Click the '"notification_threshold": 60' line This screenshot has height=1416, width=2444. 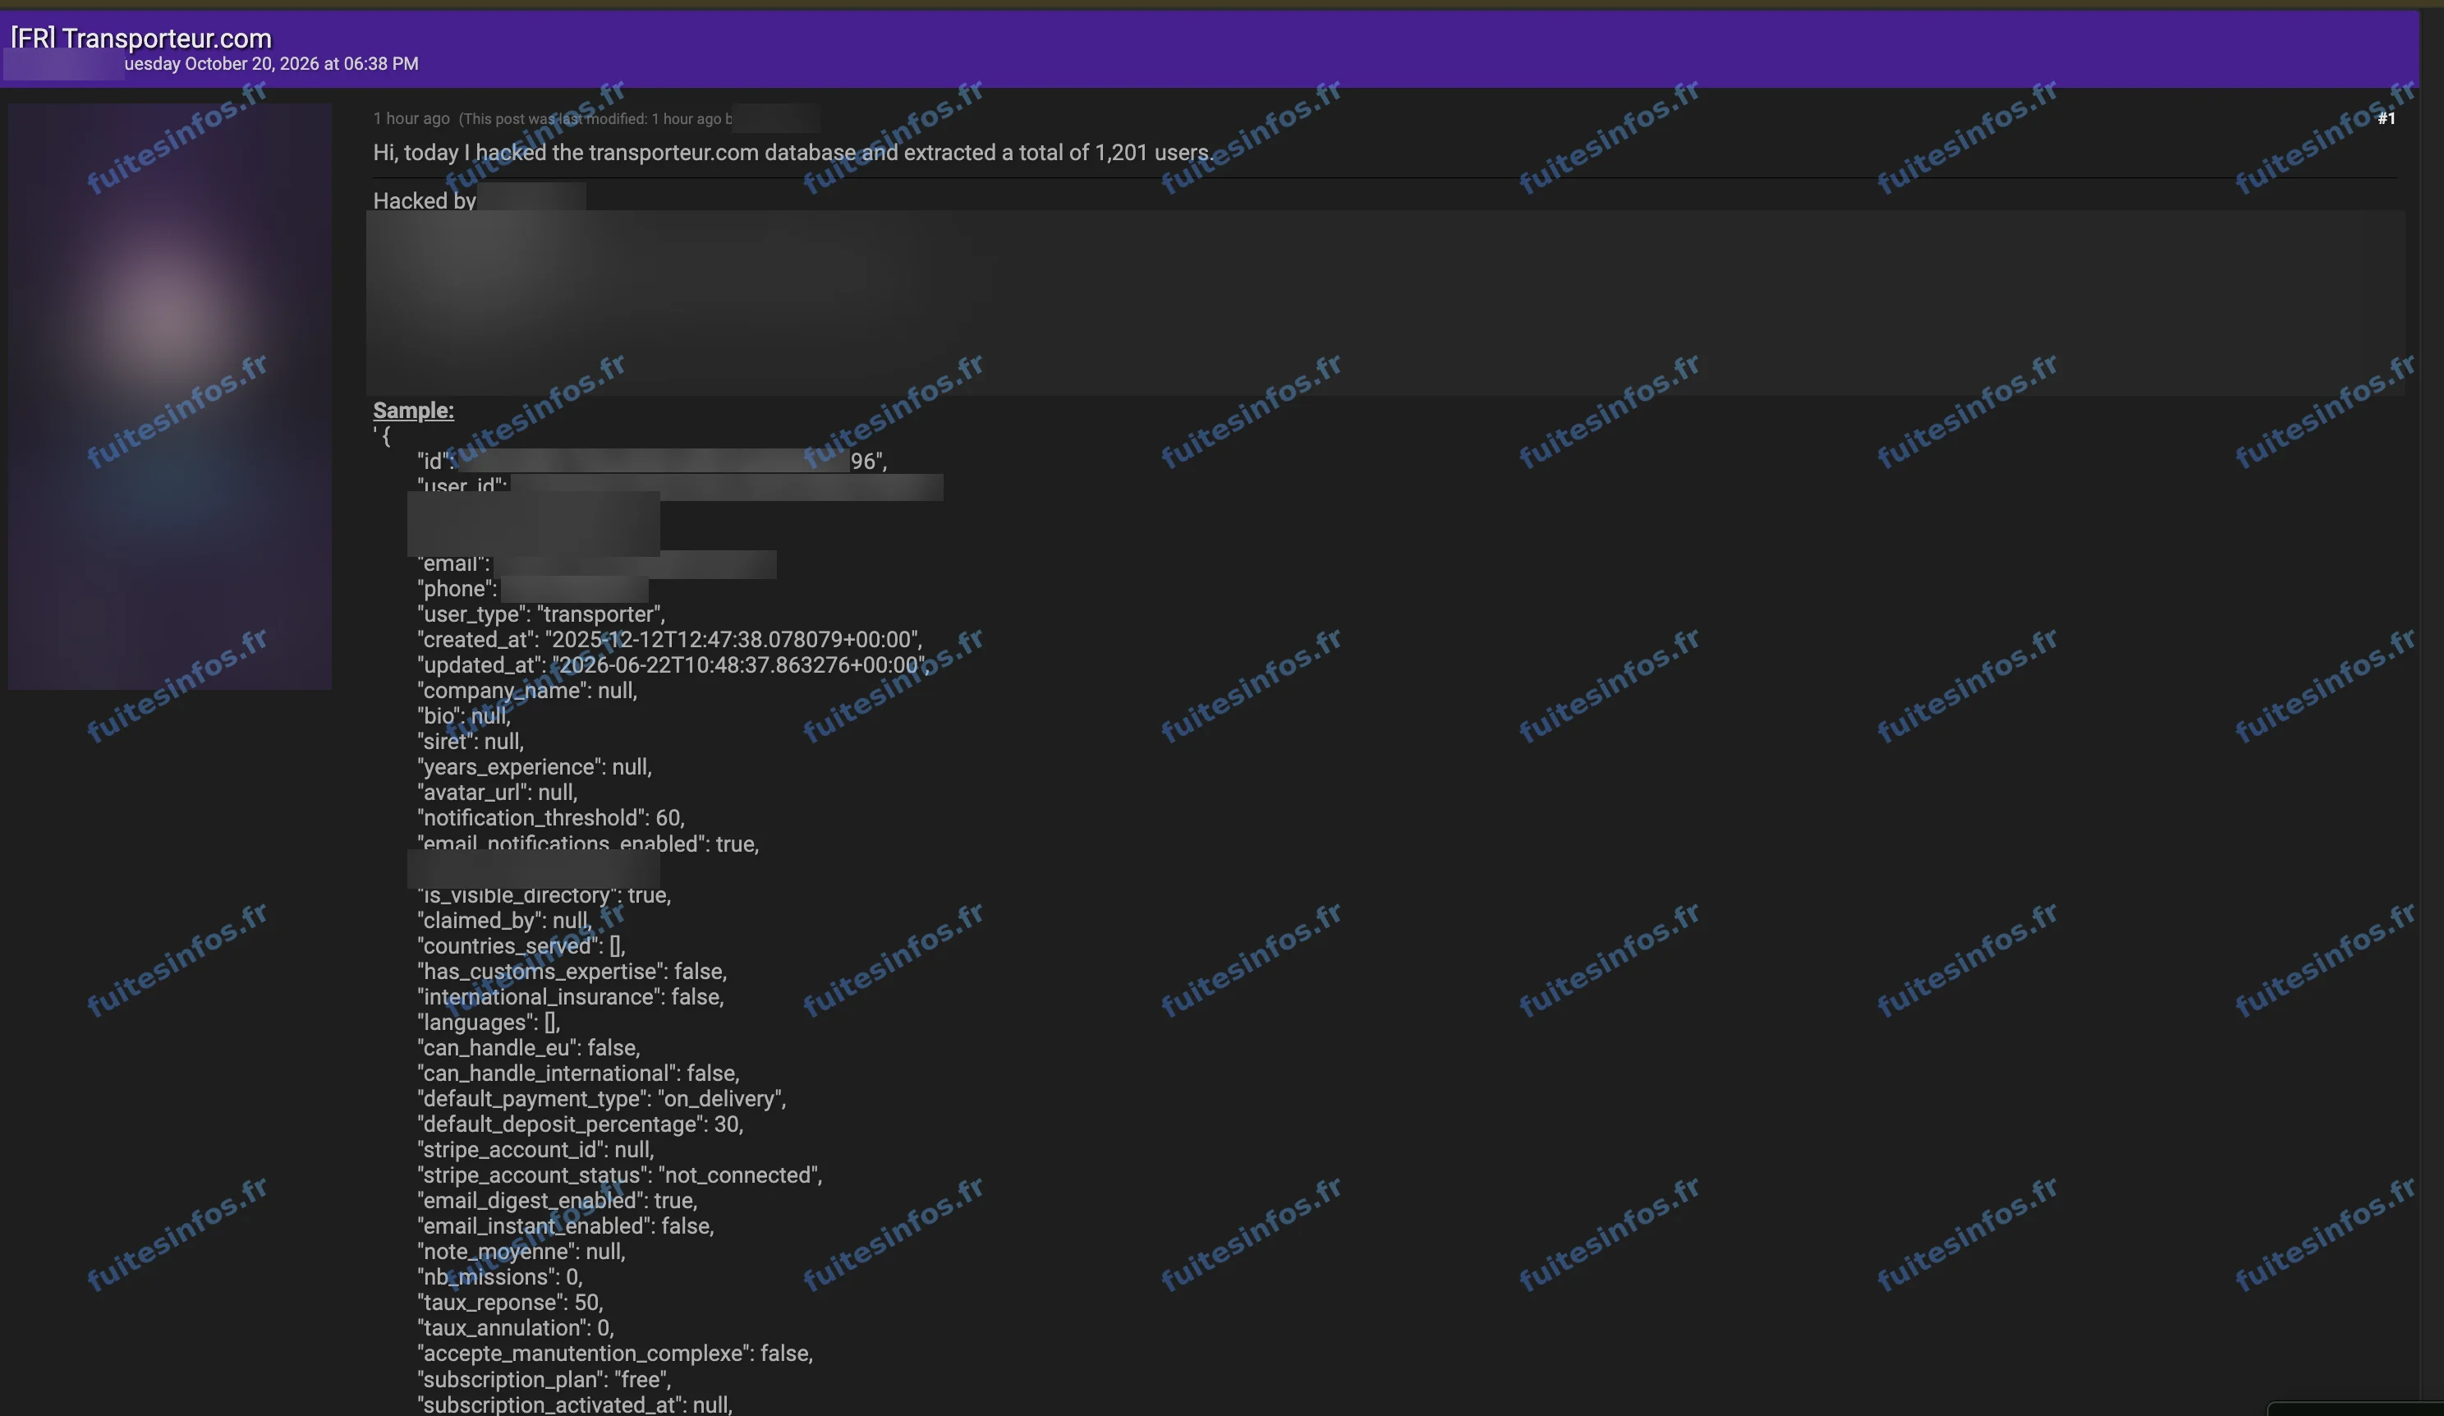[x=551, y=817]
